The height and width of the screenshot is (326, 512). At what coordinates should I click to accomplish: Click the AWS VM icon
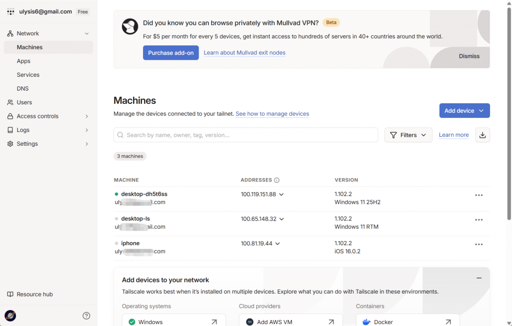[x=249, y=322]
